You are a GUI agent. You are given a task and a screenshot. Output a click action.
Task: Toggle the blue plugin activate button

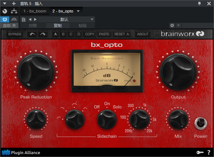click(x=5, y=19)
